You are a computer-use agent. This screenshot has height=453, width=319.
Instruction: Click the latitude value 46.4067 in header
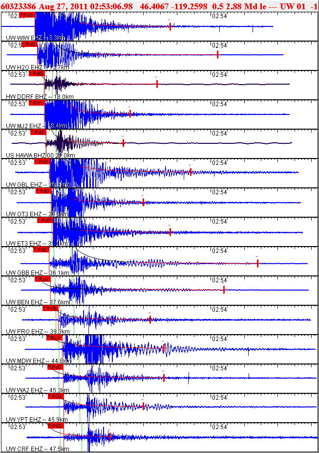[x=154, y=6]
